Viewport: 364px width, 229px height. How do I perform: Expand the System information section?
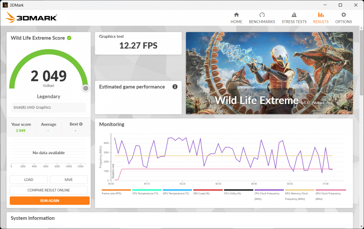32,218
